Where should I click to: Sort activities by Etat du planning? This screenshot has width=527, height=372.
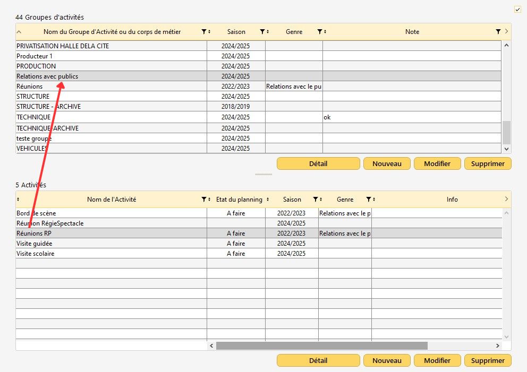(x=268, y=200)
